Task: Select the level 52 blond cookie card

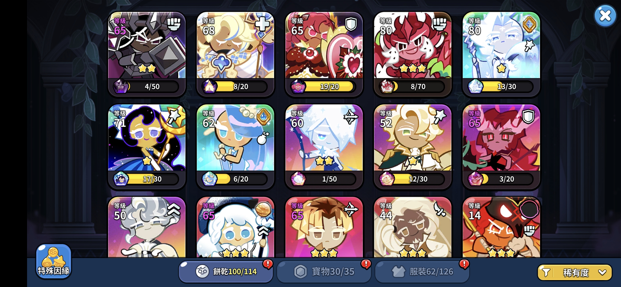Action: coord(413,147)
